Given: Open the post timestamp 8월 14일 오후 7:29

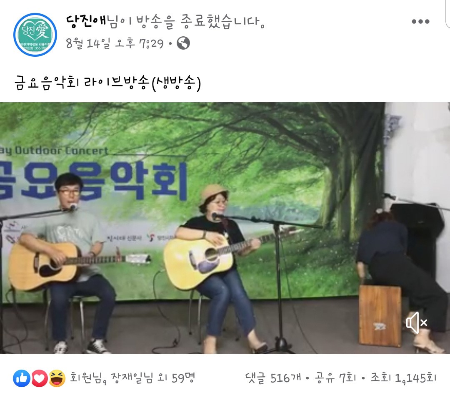Looking at the screenshot, I should 115,44.
